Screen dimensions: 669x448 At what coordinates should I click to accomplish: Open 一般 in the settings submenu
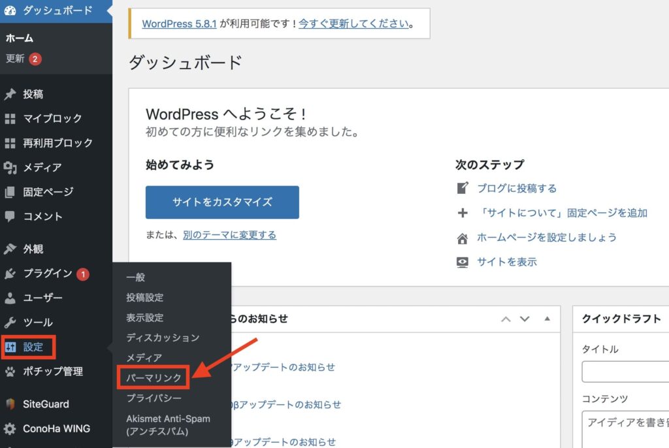[x=136, y=278]
